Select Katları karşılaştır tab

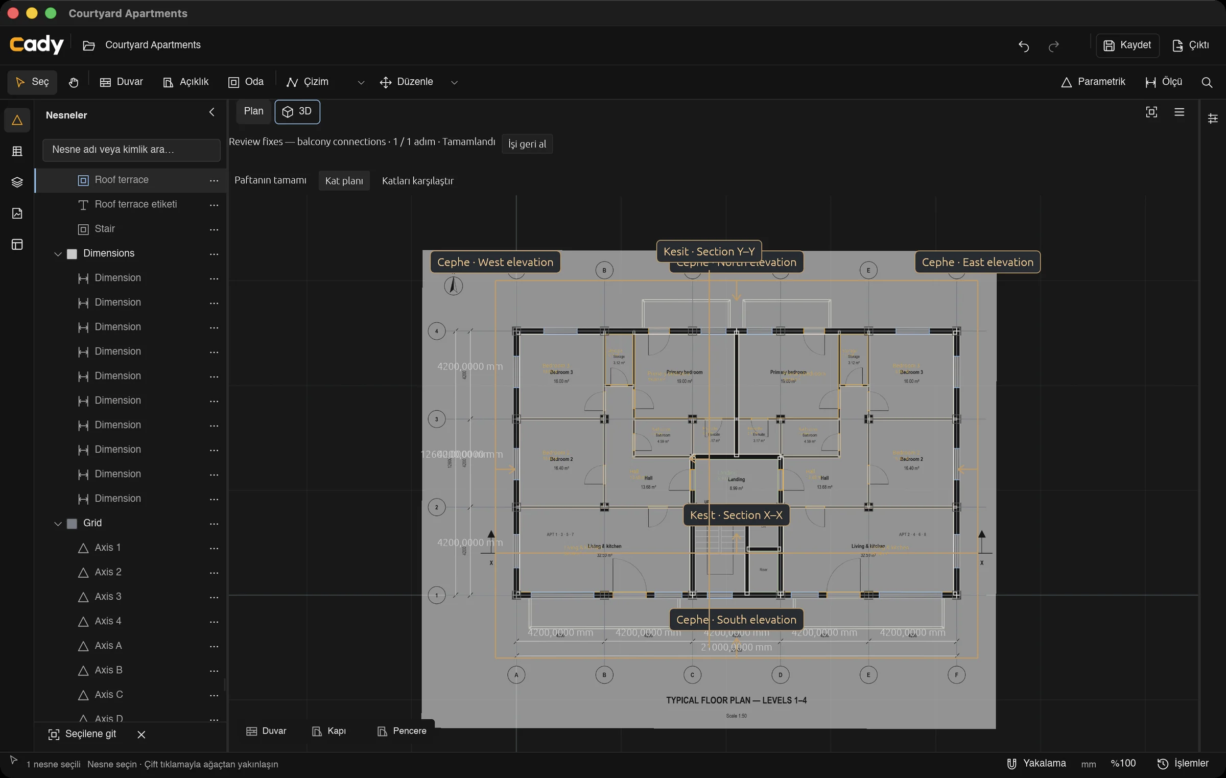(417, 181)
